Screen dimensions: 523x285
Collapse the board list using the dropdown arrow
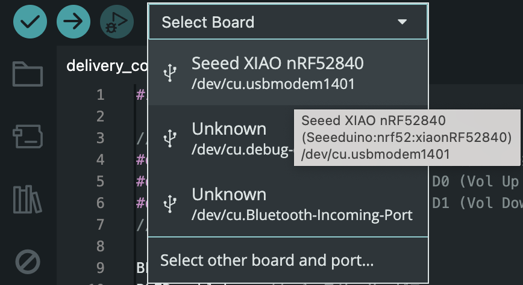coord(402,22)
